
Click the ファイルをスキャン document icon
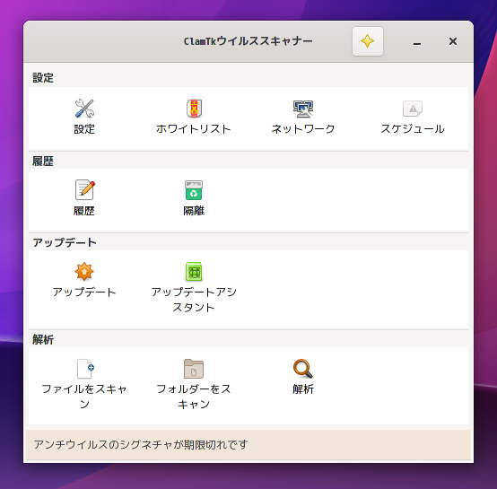[85, 369]
